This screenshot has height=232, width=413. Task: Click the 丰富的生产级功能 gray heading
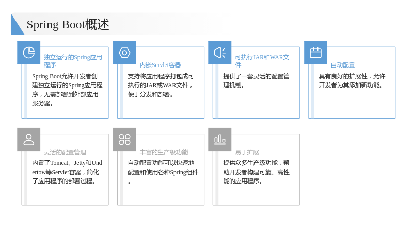coord(164,152)
